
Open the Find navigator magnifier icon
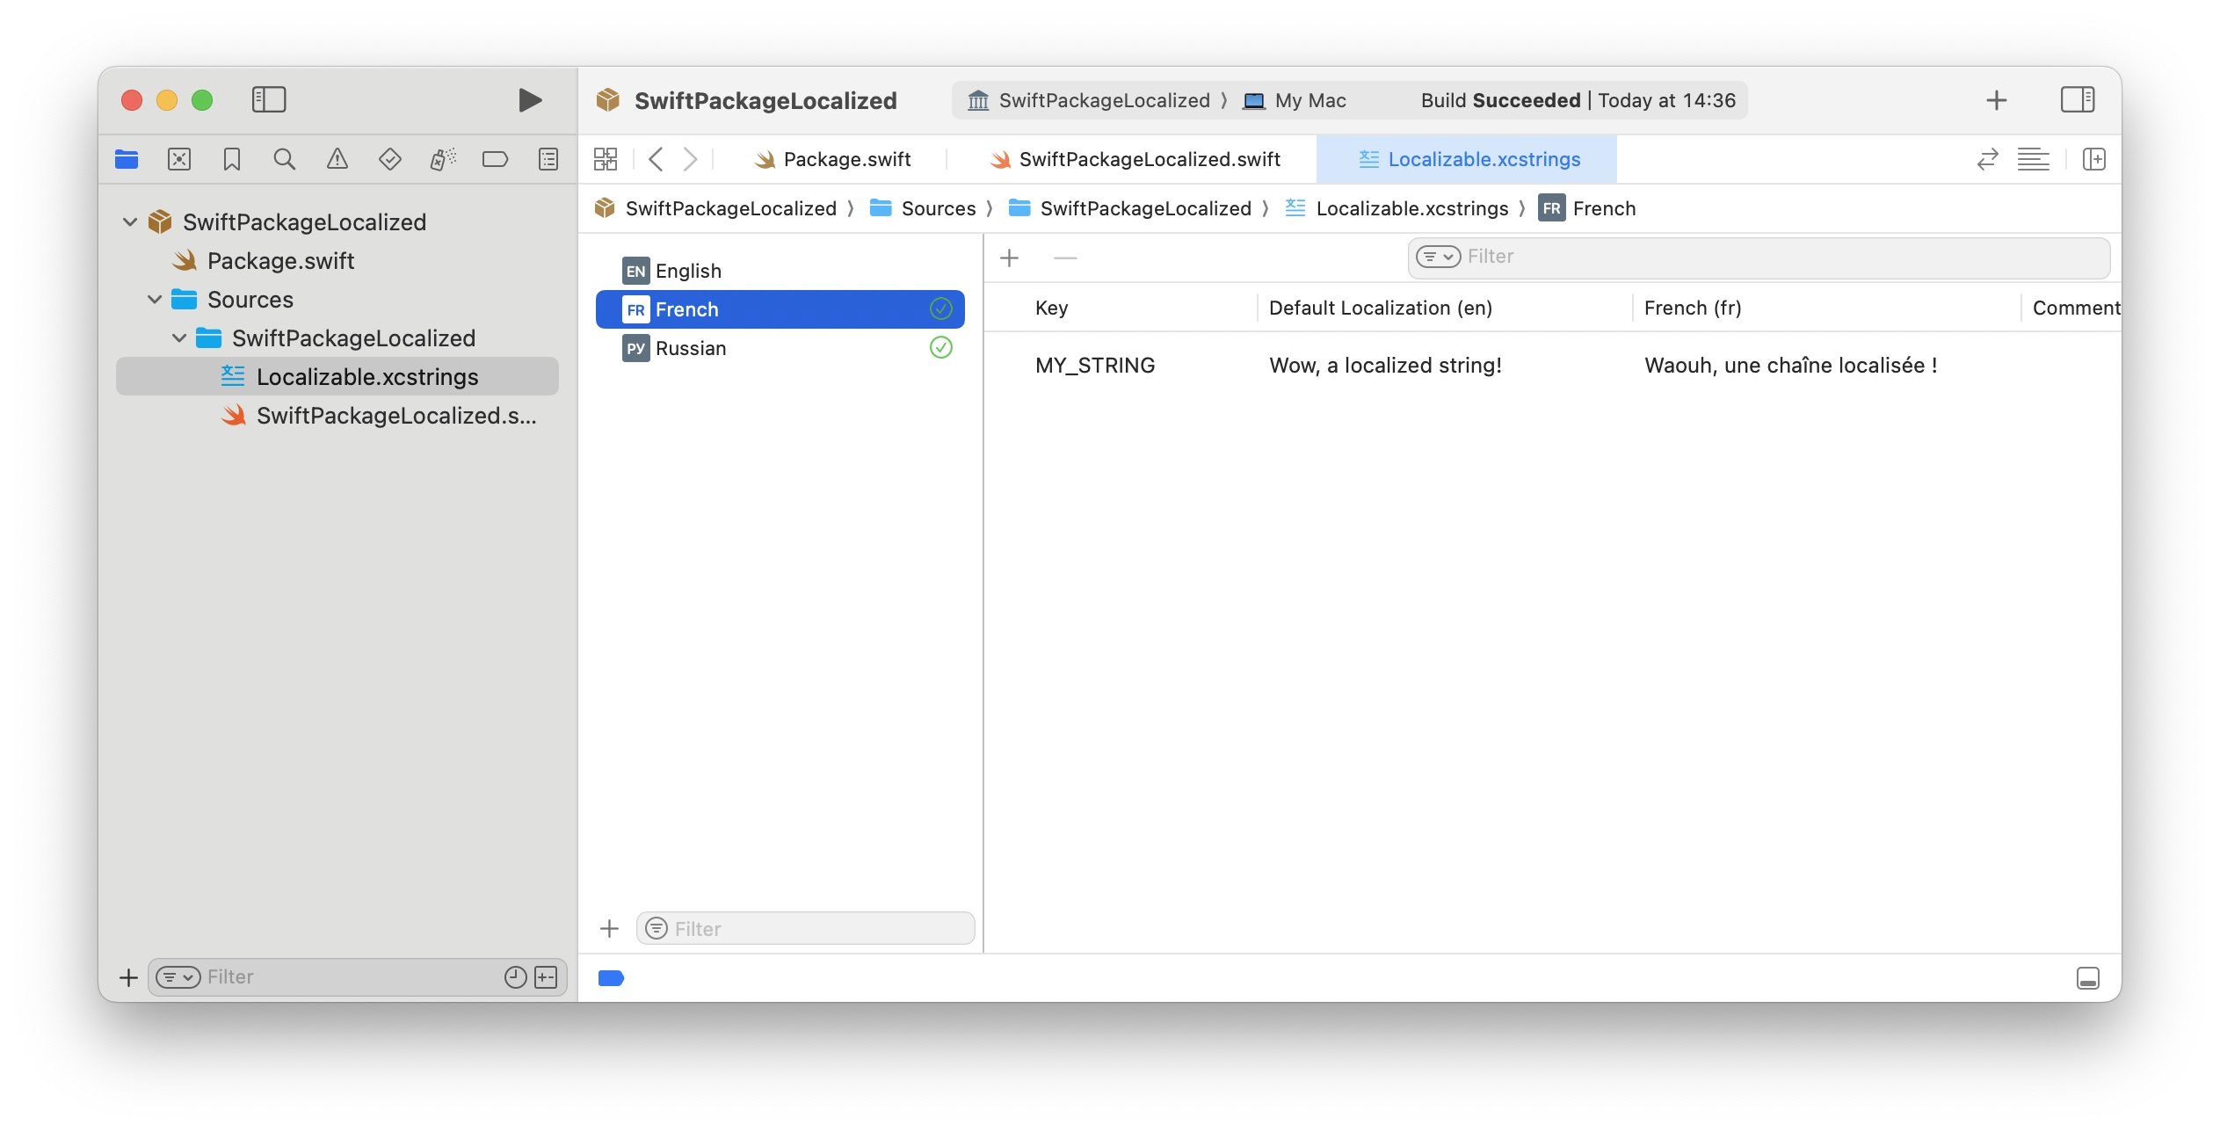(x=284, y=159)
